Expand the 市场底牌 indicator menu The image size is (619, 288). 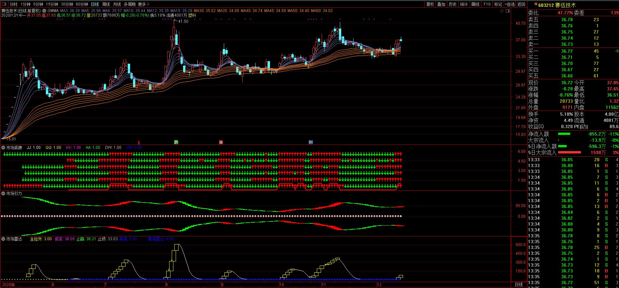pos(3,148)
